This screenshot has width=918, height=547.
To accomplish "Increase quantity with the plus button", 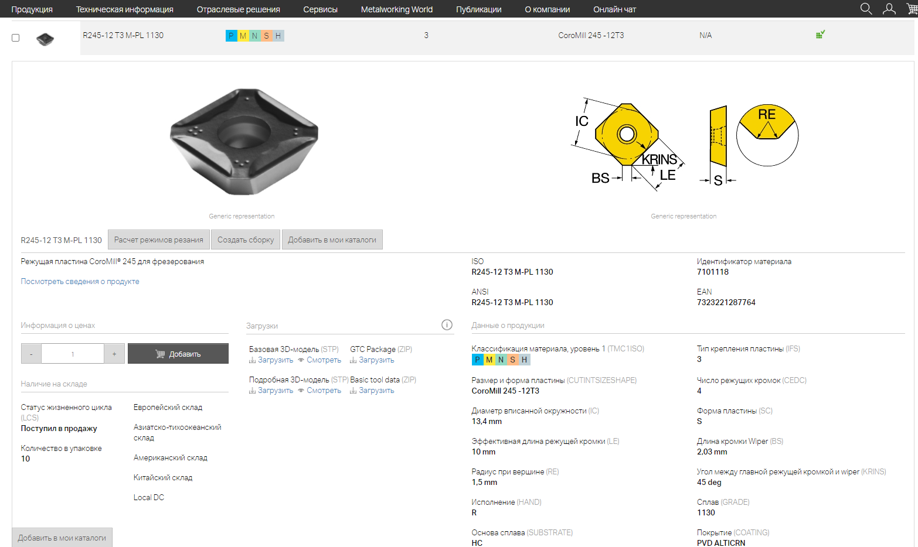I will point(114,354).
